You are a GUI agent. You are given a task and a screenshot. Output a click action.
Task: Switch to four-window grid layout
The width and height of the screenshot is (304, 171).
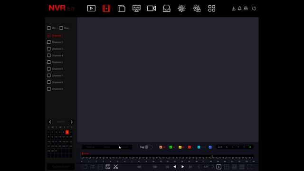pos(227,167)
